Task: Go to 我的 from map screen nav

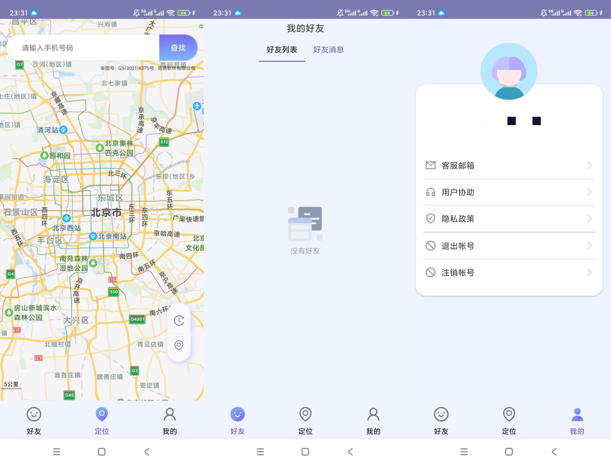Action: [x=170, y=414]
